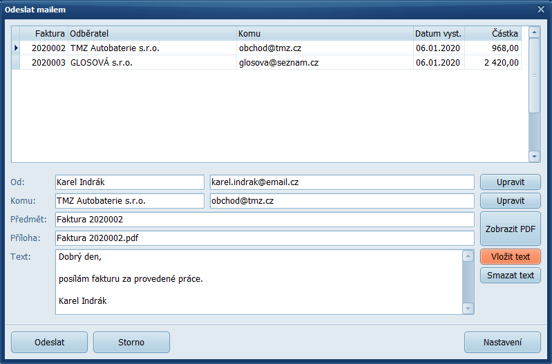Open Nastavení settings
The width and height of the screenshot is (552, 364).
502,342
